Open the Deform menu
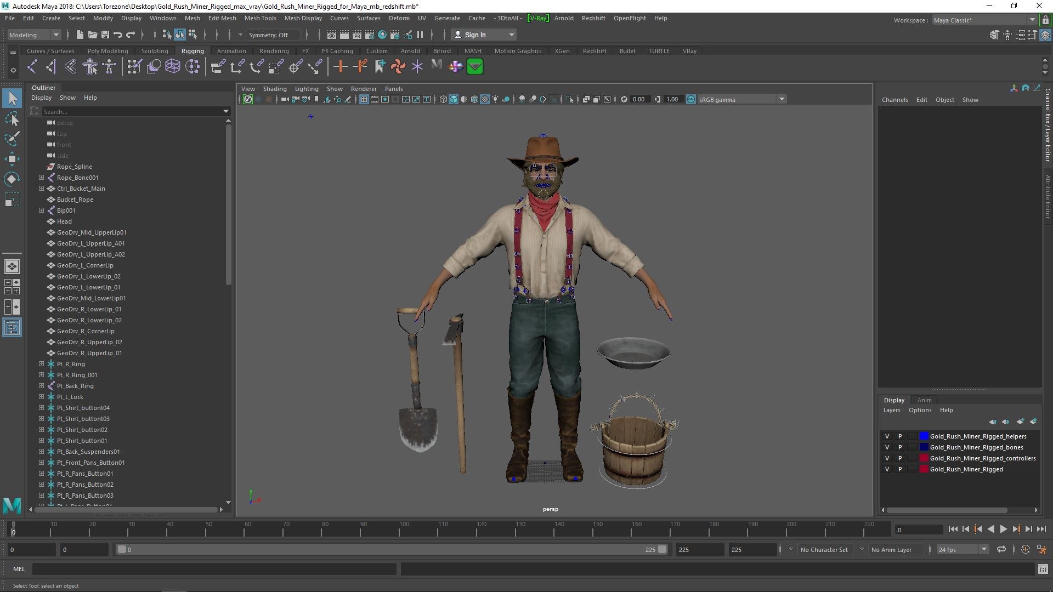1053x592 pixels. 399,18
